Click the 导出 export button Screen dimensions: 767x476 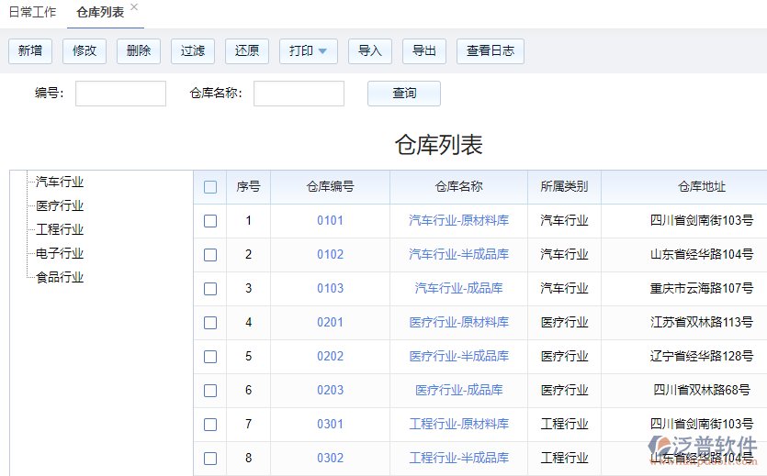(x=424, y=51)
